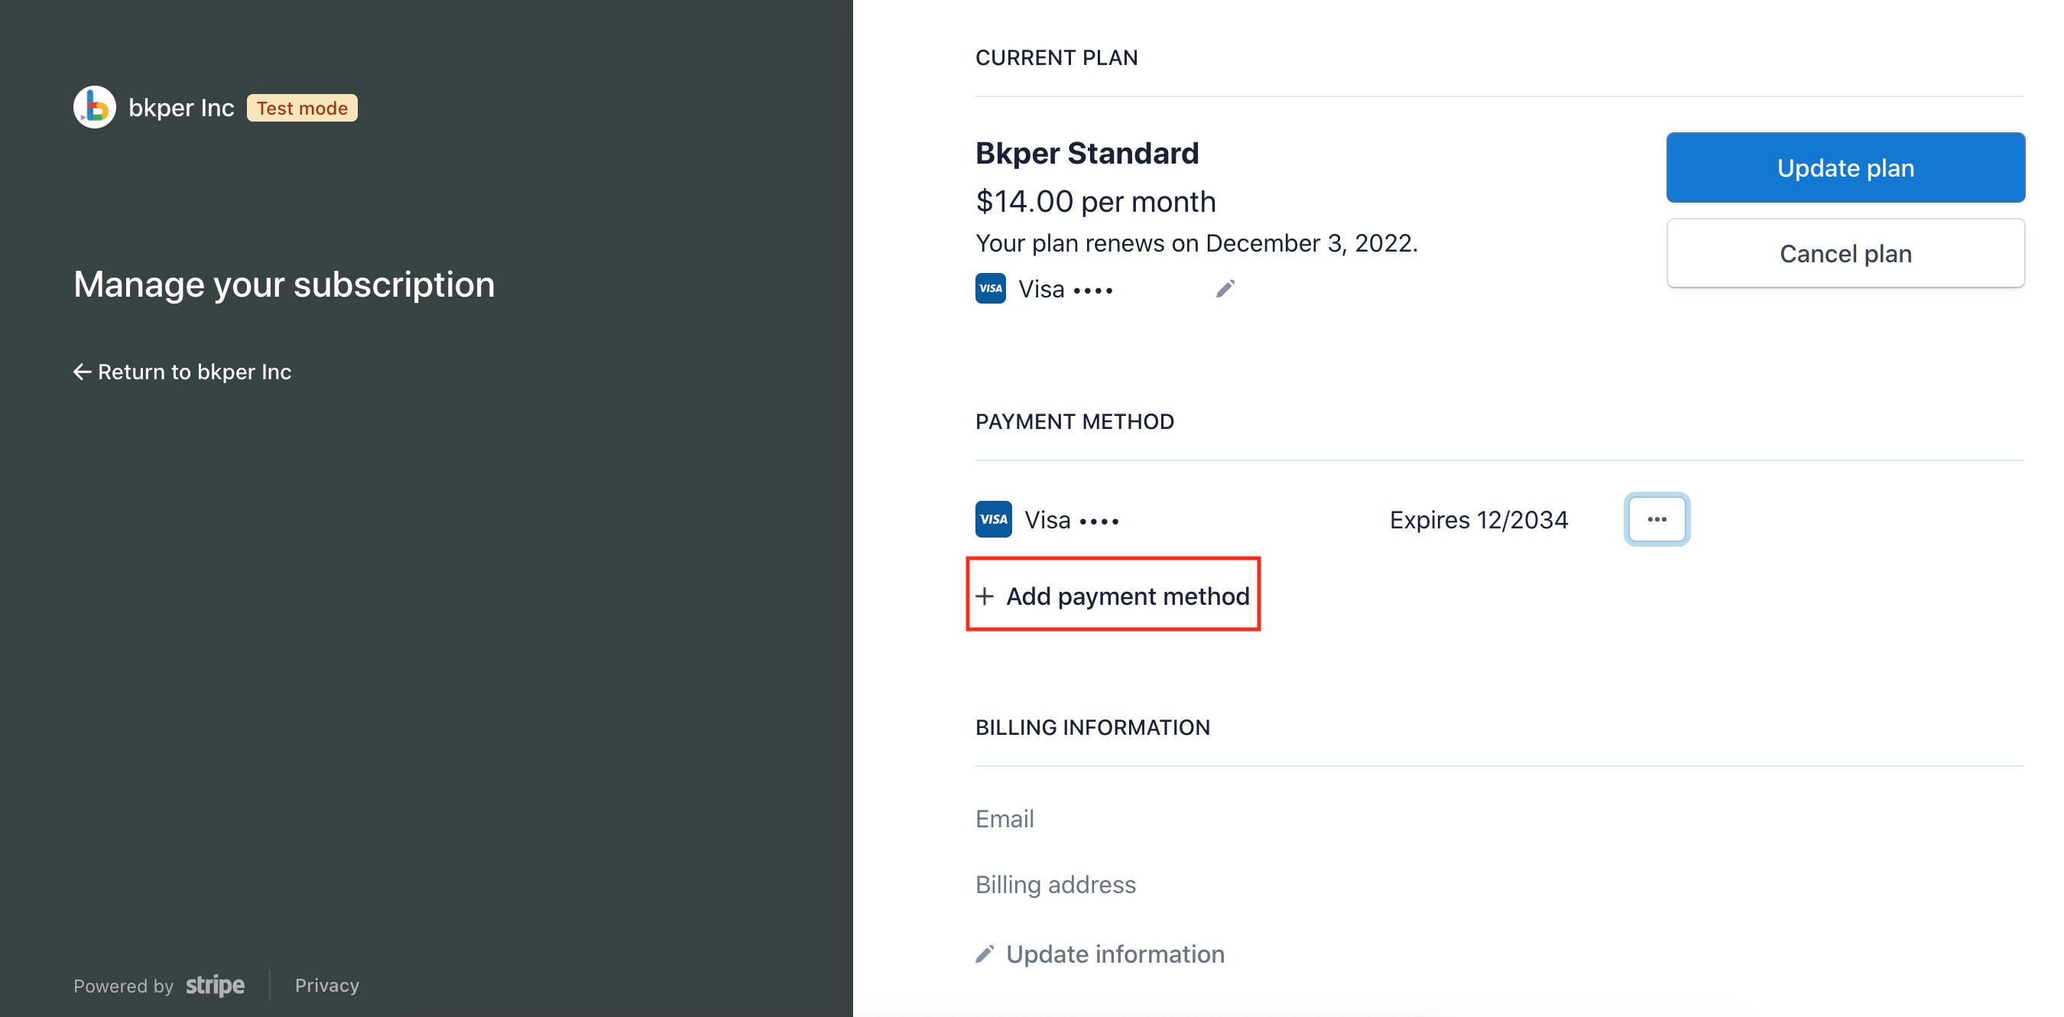Click the bkper Inc logo

[x=94, y=106]
